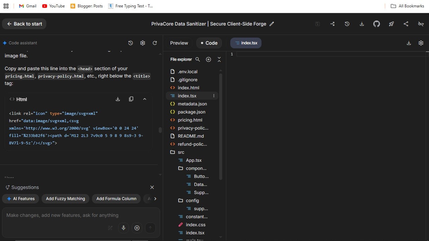The image size is (429, 241).
Task: Copy the Html code snippet
Action: pyautogui.click(x=131, y=99)
